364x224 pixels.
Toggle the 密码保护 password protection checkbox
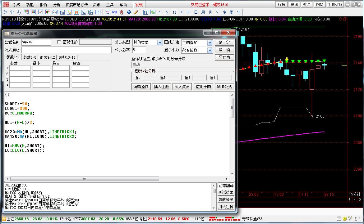point(59,42)
